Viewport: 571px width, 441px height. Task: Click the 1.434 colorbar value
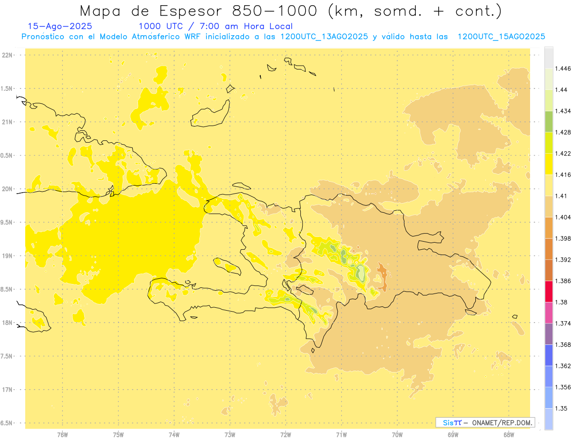(563, 111)
